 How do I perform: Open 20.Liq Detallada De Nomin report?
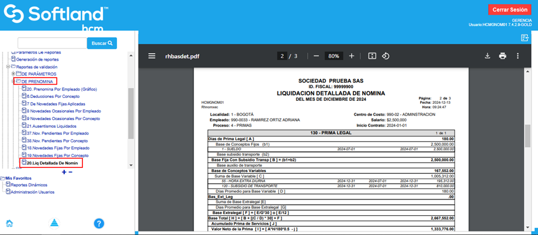pyautogui.click(x=52, y=163)
